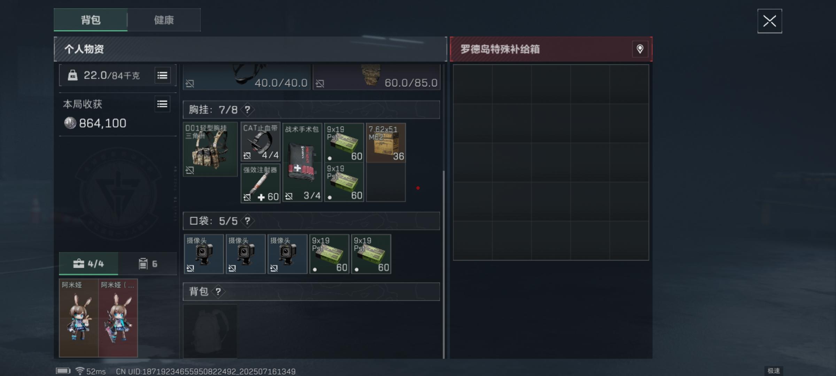This screenshot has width=836, height=376.
Task: Switch to the 背包 tab
Action: (91, 20)
